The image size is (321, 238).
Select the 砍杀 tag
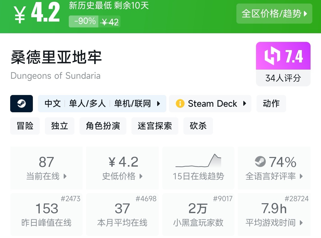(198, 126)
